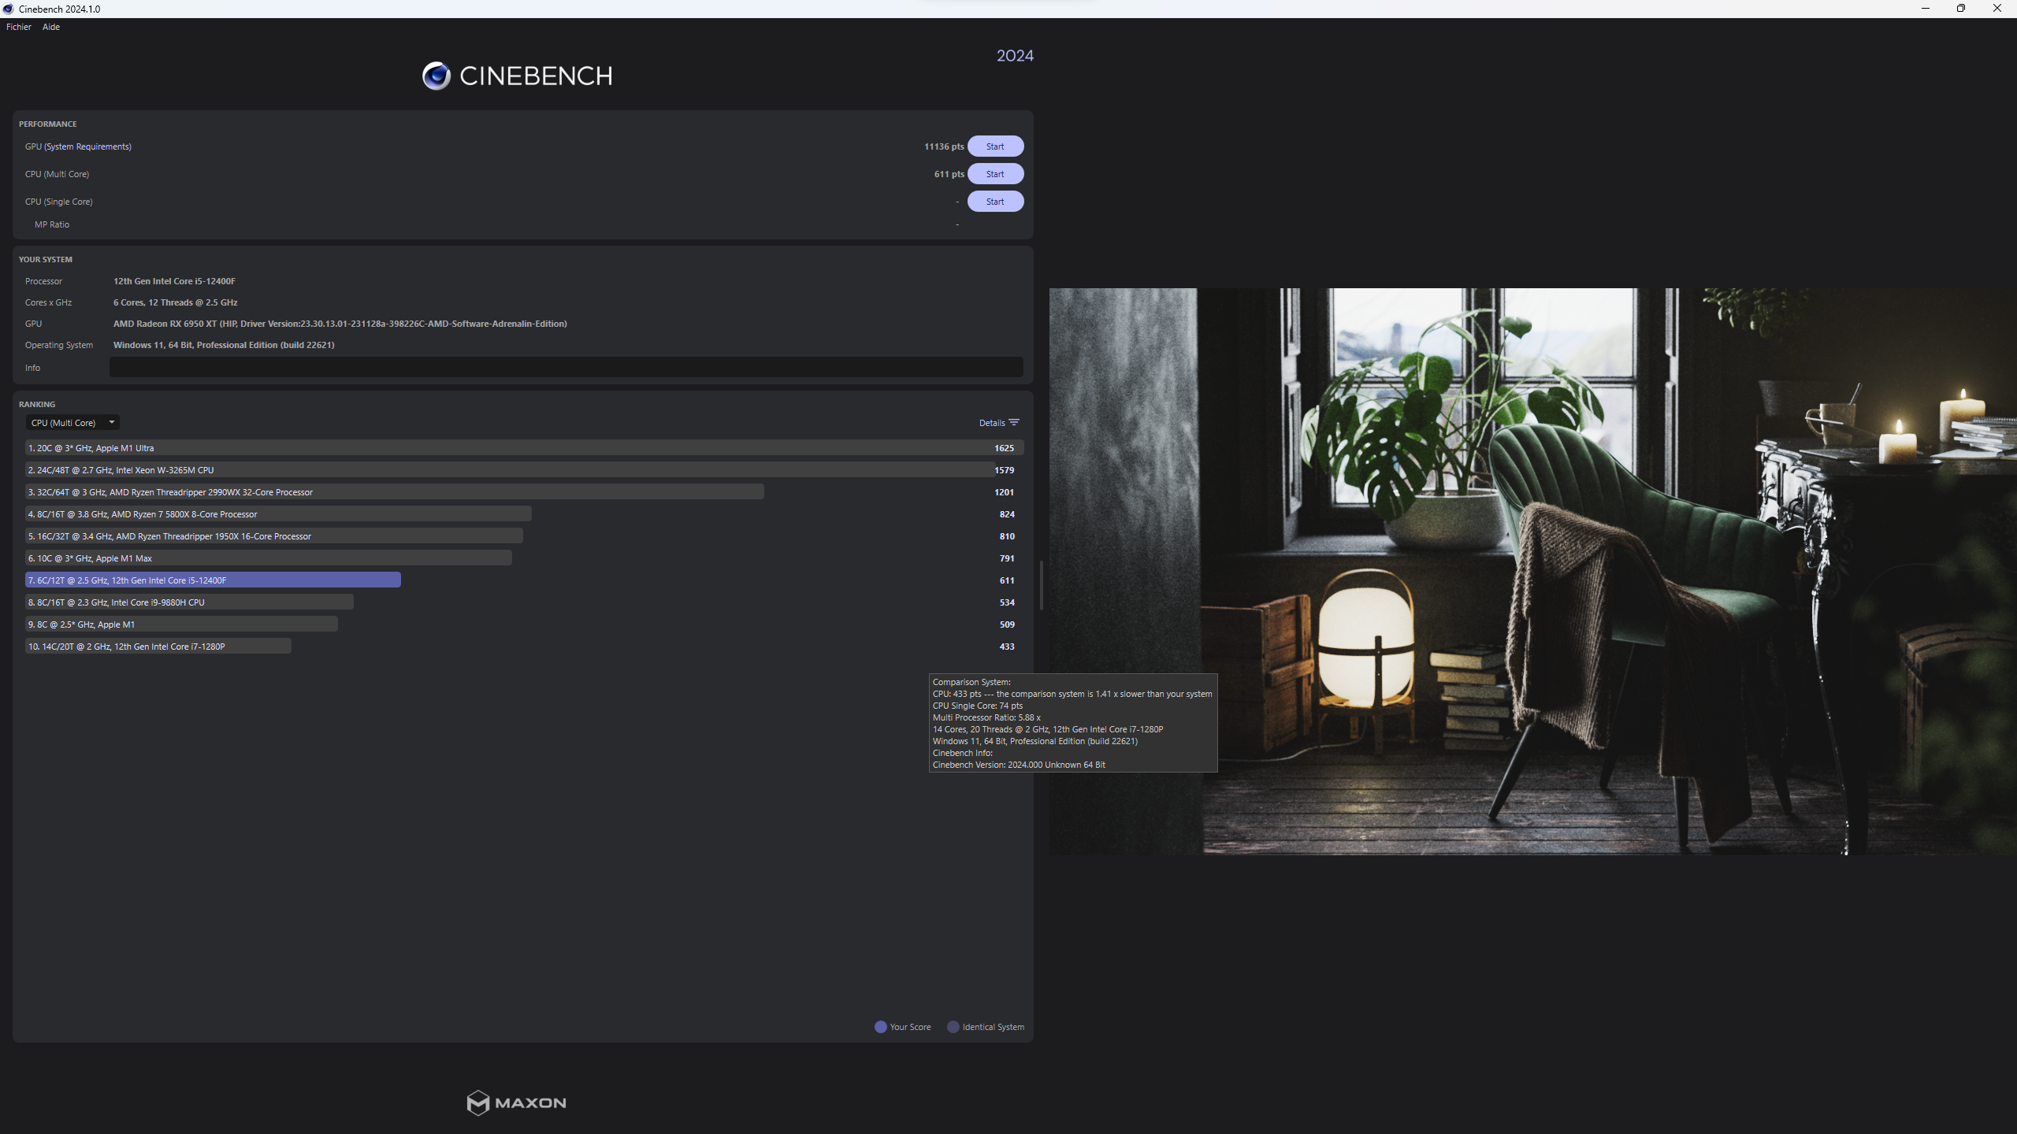The width and height of the screenshot is (2017, 1134).
Task: Select ranking row Ryzen 7 5800X
Action: click(524, 514)
